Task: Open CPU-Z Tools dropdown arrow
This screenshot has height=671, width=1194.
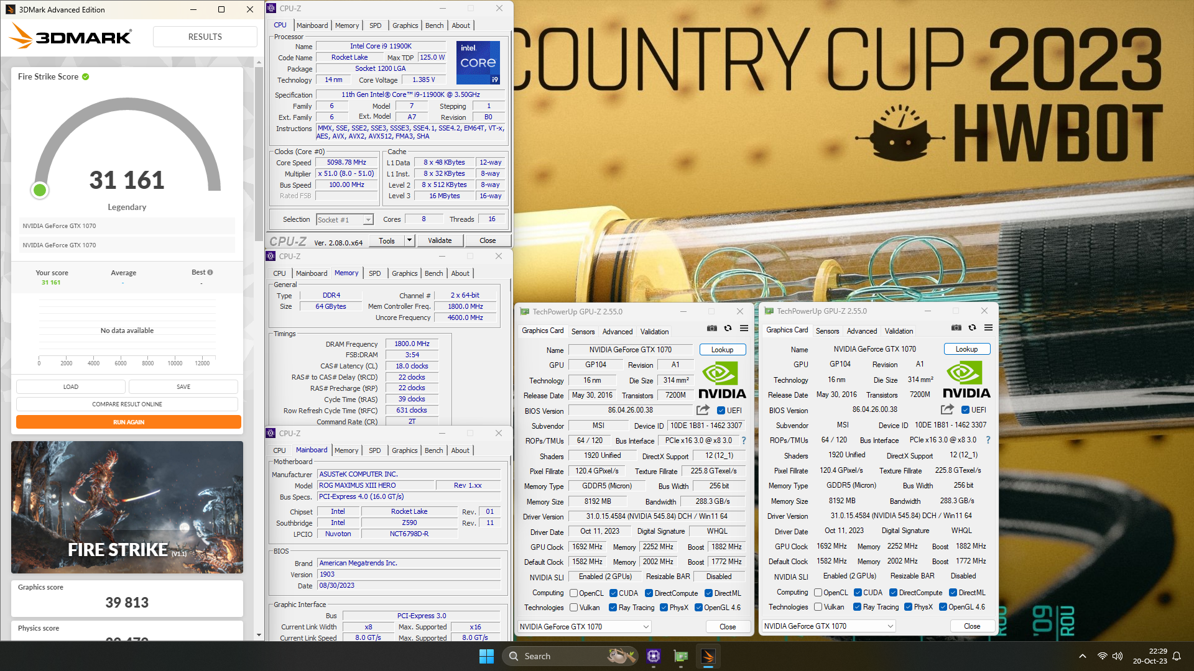Action: [x=409, y=240]
